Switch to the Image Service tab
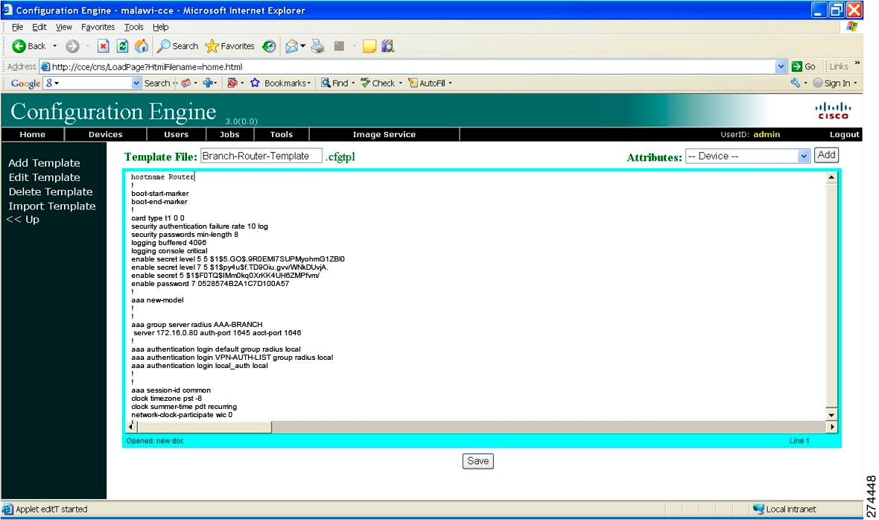Screen dimensions: 879x520 (384, 135)
